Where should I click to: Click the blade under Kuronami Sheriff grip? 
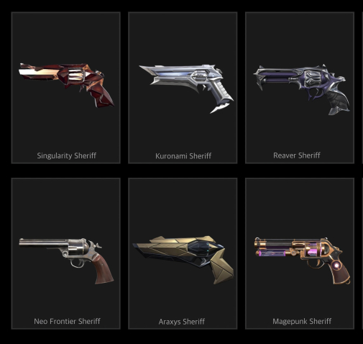(221, 107)
